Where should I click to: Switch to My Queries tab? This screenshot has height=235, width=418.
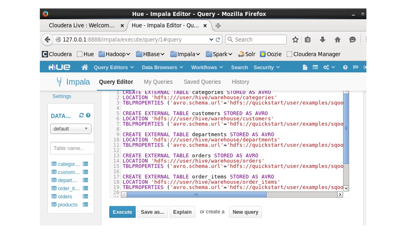click(x=158, y=82)
